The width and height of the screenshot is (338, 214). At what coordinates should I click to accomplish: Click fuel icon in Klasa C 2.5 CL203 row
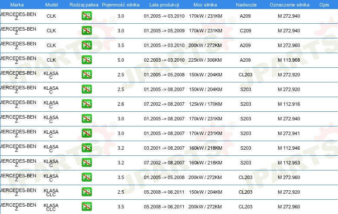pos(86,75)
